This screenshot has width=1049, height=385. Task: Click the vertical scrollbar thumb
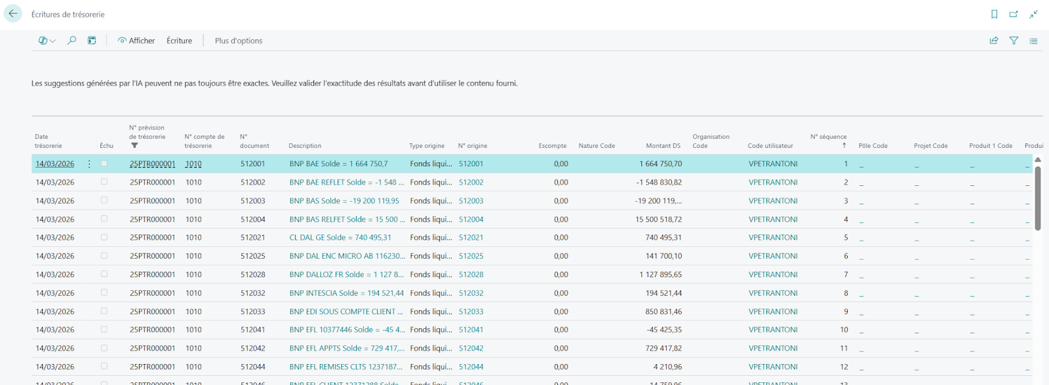coord(1038,198)
